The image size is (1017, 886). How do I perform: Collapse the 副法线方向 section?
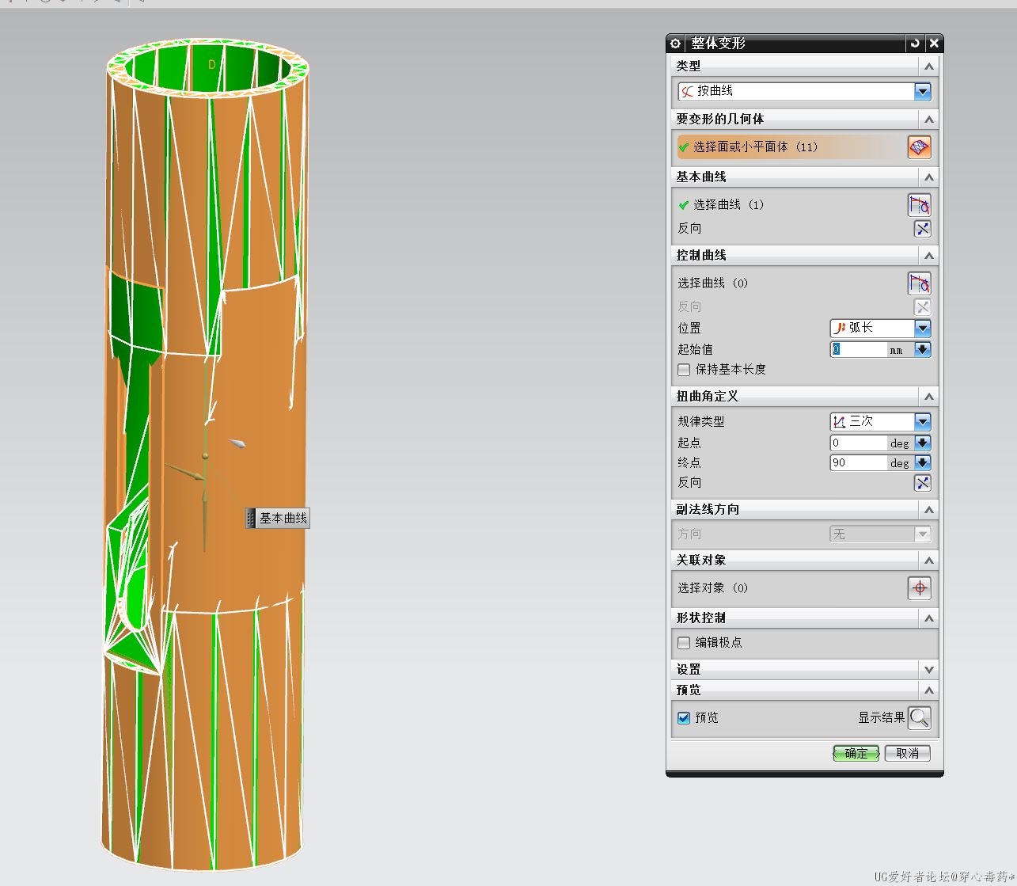929,510
